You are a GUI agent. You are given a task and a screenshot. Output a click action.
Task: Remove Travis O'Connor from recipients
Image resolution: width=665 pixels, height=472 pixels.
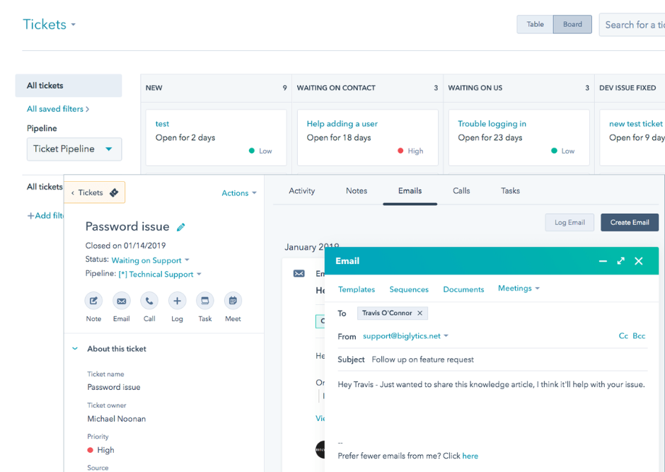(x=420, y=313)
